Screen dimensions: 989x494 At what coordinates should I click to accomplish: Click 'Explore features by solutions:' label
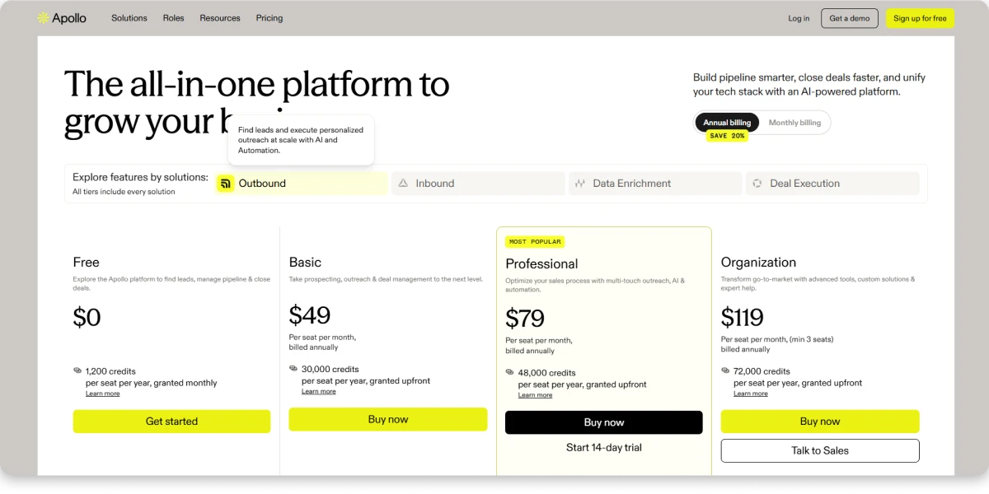click(x=140, y=177)
